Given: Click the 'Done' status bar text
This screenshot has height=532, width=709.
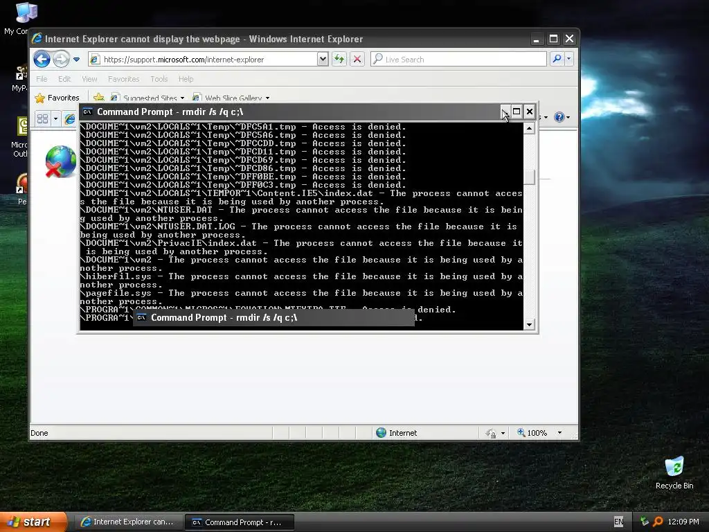Looking at the screenshot, I should pyautogui.click(x=39, y=433).
